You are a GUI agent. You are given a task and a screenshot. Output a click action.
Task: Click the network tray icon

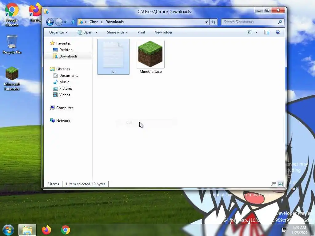(284, 230)
